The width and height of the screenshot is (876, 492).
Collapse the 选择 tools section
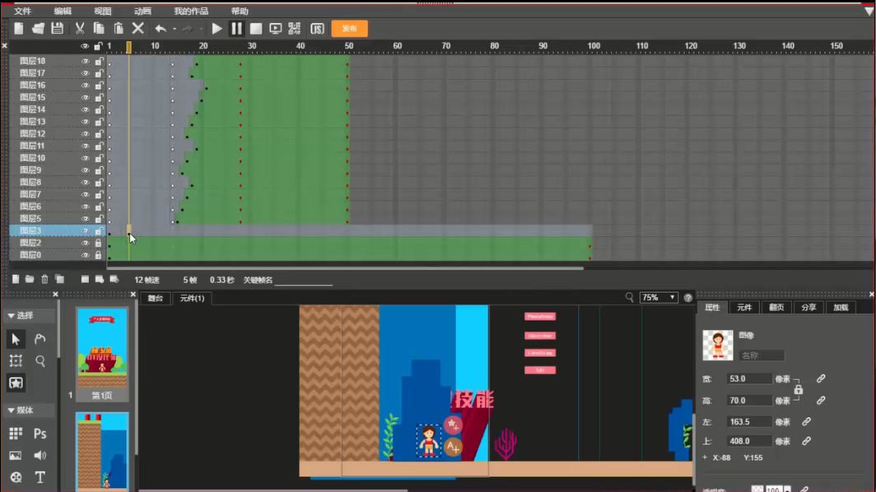pos(11,316)
